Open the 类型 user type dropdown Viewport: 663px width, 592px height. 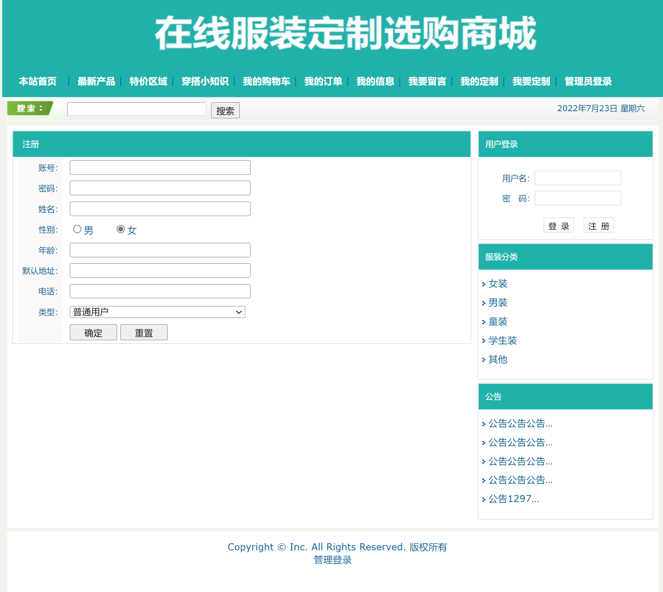[x=157, y=312]
